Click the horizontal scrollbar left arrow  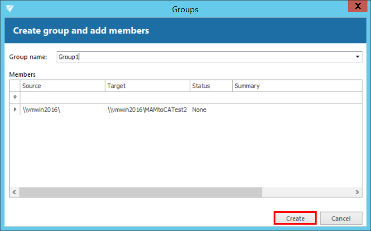(x=14, y=192)
